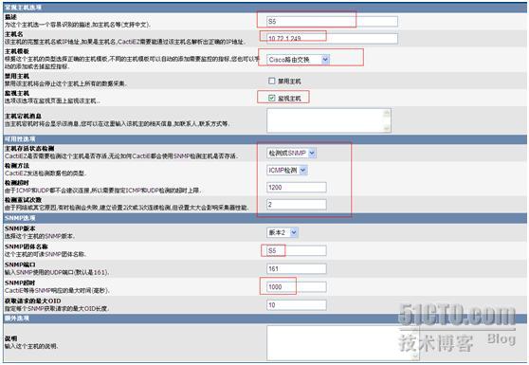529x365 pixels.
Task: Click the SNMP community name field
Action: pyautogui.click(x=297, y=250)
